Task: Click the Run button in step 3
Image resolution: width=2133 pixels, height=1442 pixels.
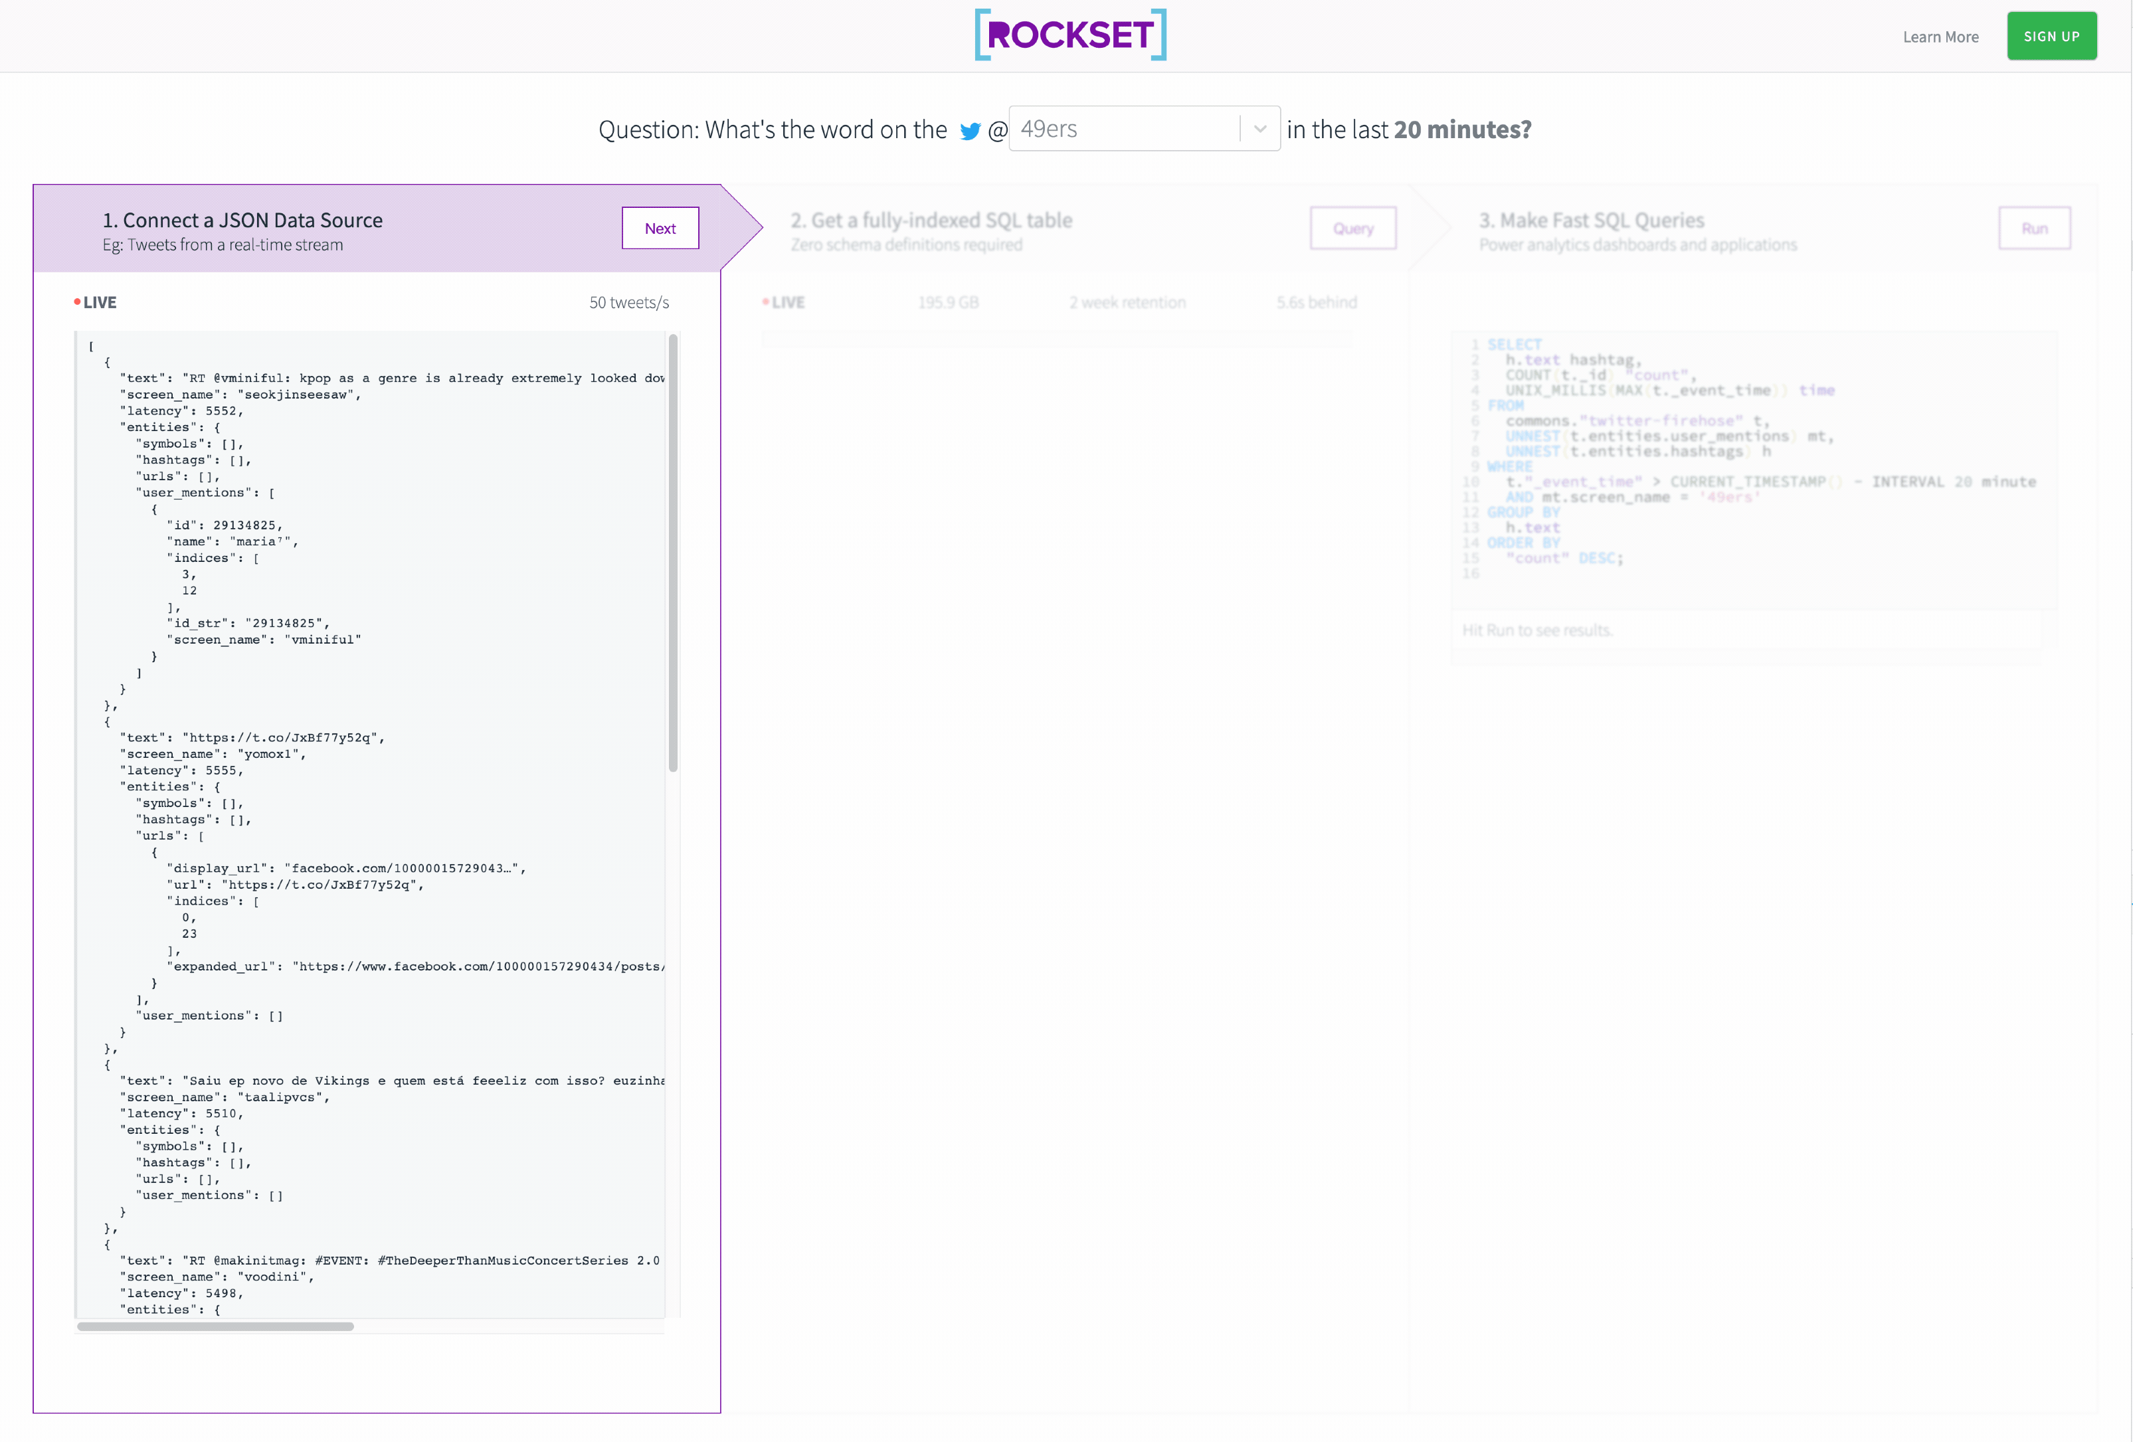Action: tap(2034, 228)
